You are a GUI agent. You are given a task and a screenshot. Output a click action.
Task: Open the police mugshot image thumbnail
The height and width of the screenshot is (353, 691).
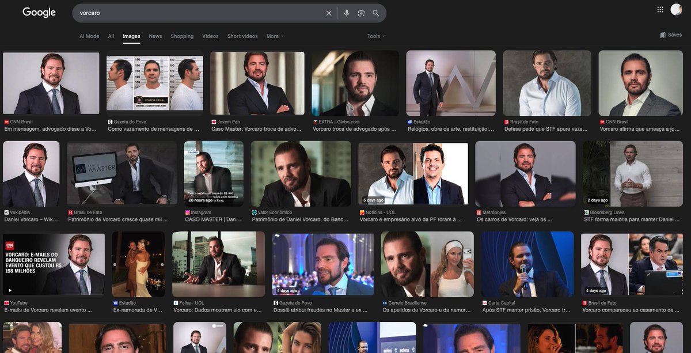pyautogui.click(x=155, y=83)
